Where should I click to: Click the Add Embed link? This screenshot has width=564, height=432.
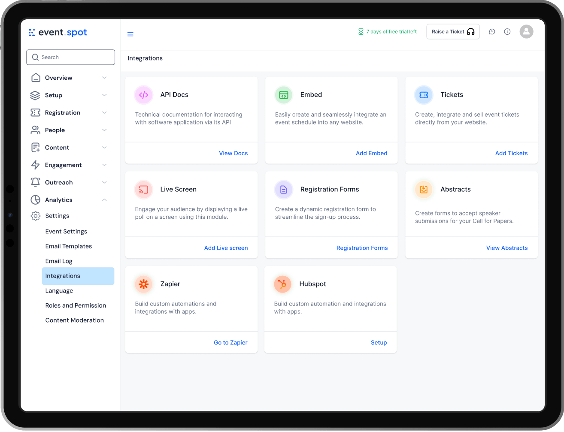pos(372,153)
